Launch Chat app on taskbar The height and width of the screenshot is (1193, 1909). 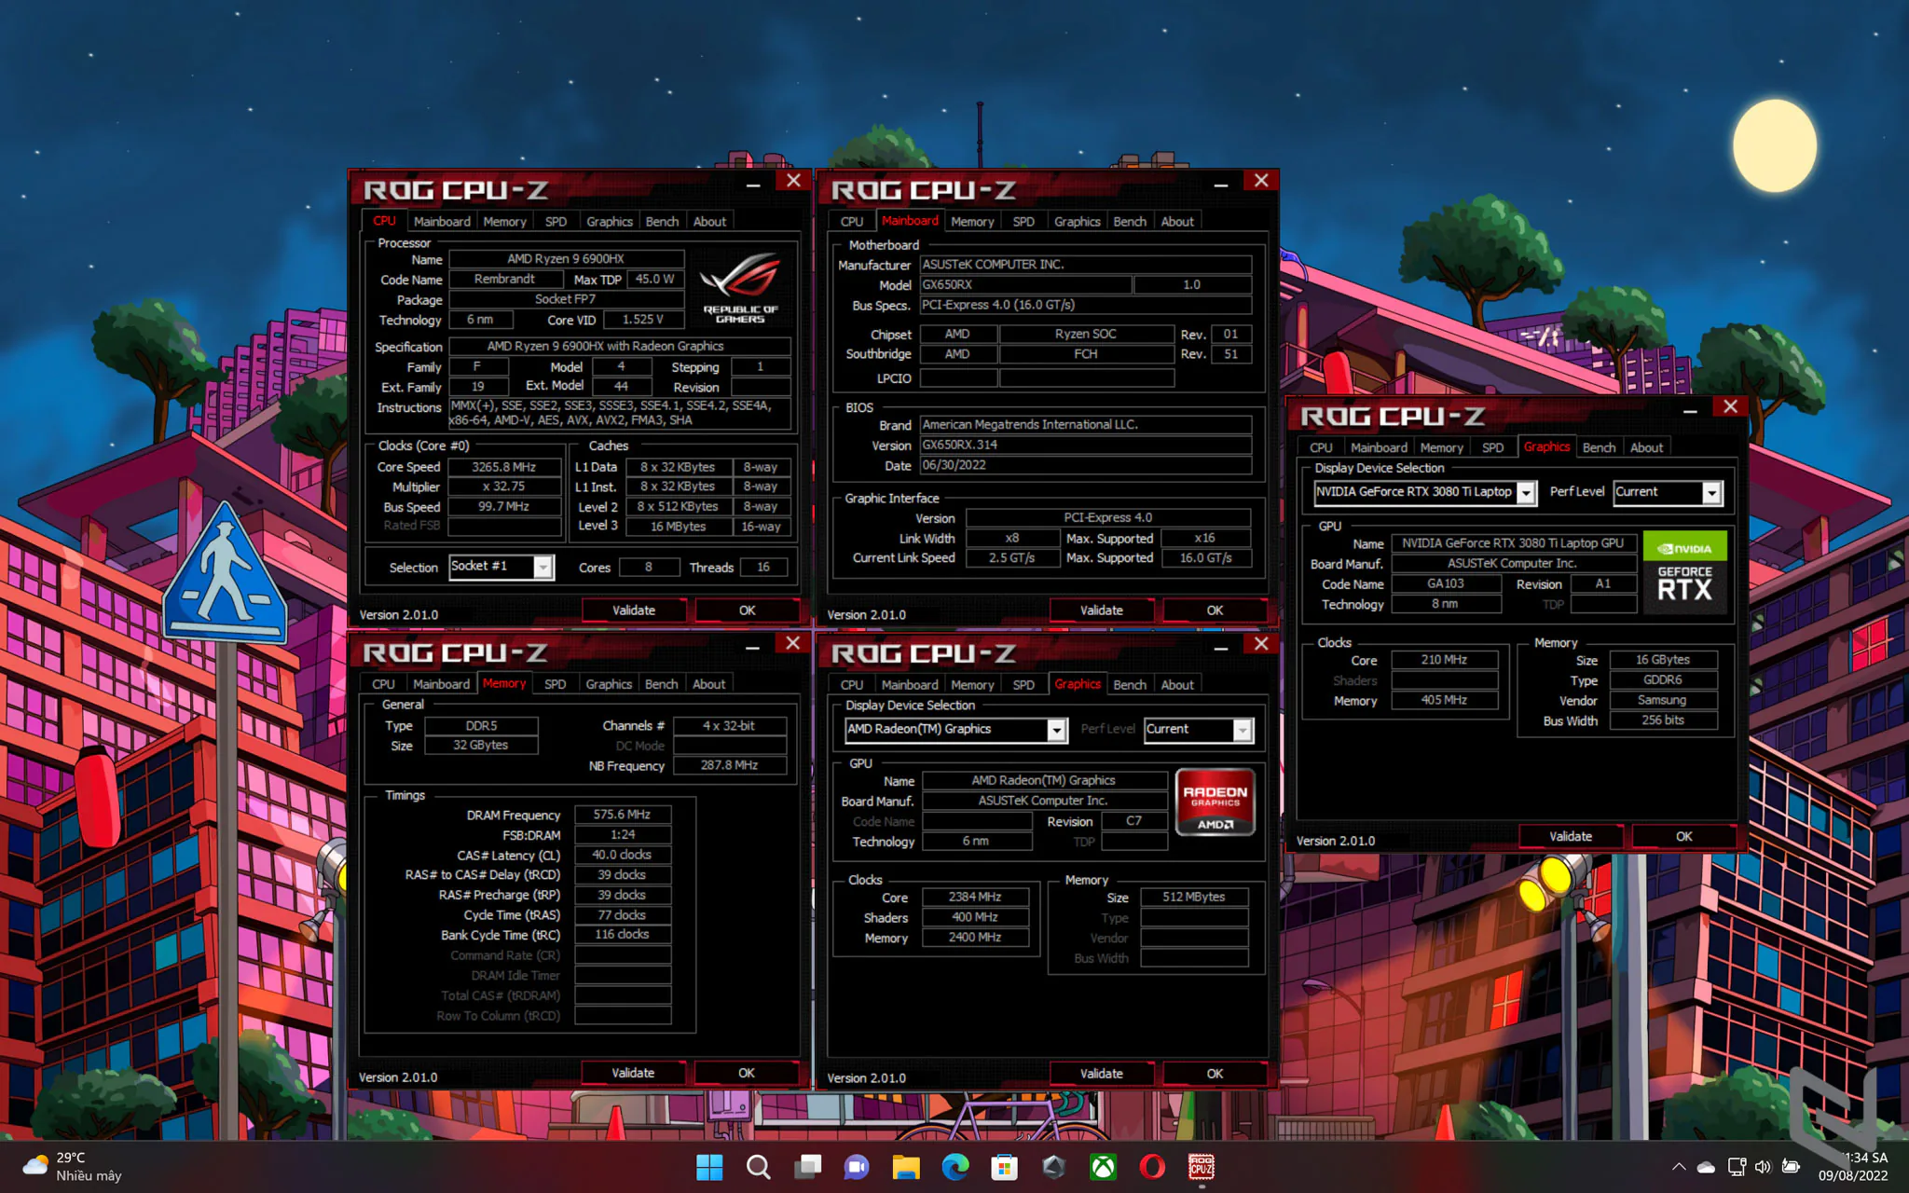coord(857,1166)
